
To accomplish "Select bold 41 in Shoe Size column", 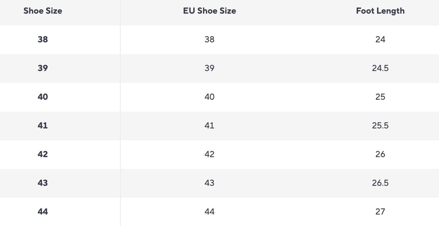I will 43,126.
